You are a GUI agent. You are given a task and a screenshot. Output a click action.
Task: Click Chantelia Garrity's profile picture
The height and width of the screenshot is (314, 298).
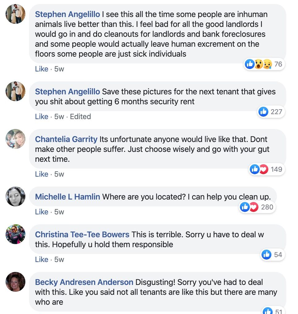click(15, 139)
